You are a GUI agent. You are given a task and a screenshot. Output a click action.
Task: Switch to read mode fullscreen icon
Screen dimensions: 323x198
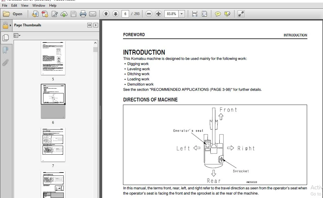pyautogui.click(x=241, y=14)
